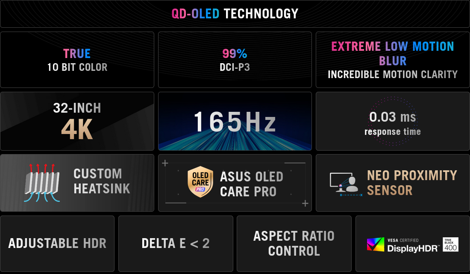Click the 165Hz refresh rate image

click(235, 121)
